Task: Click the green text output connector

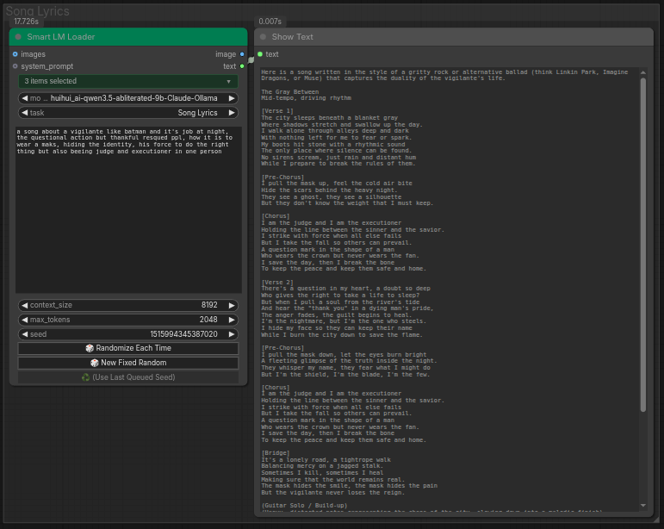Action: pos(242,66)
